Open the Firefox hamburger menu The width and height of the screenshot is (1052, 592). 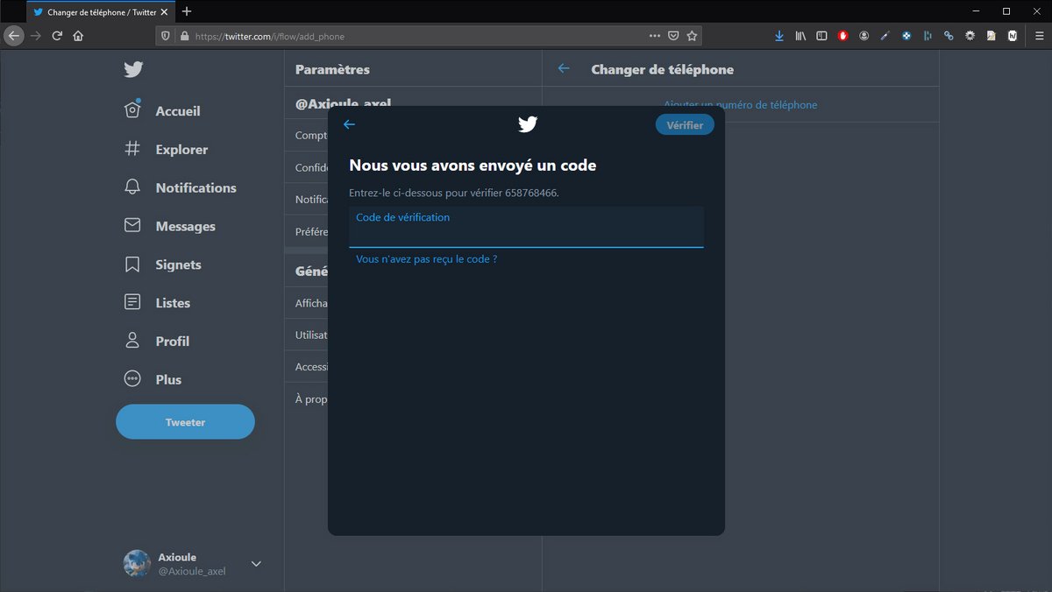pyautogui.click(x=1039, y=36)
